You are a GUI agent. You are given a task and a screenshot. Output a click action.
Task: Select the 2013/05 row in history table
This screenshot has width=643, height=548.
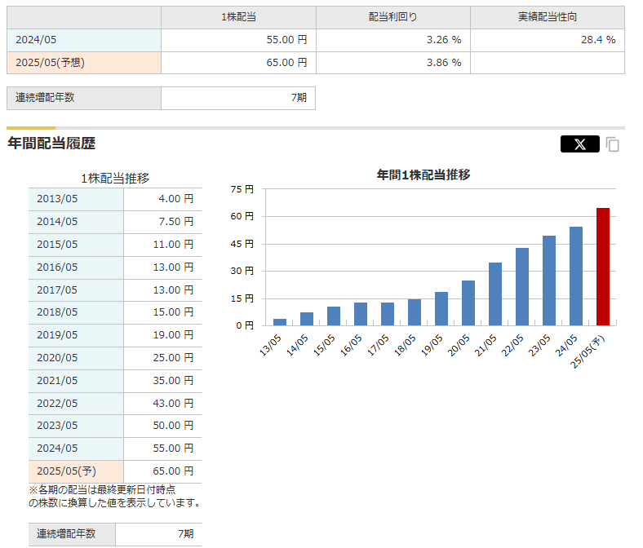tap(76, 199)
